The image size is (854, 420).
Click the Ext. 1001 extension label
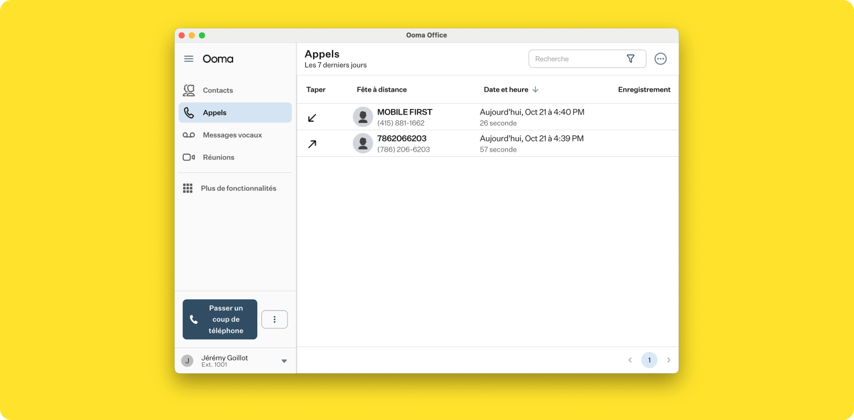215,365
